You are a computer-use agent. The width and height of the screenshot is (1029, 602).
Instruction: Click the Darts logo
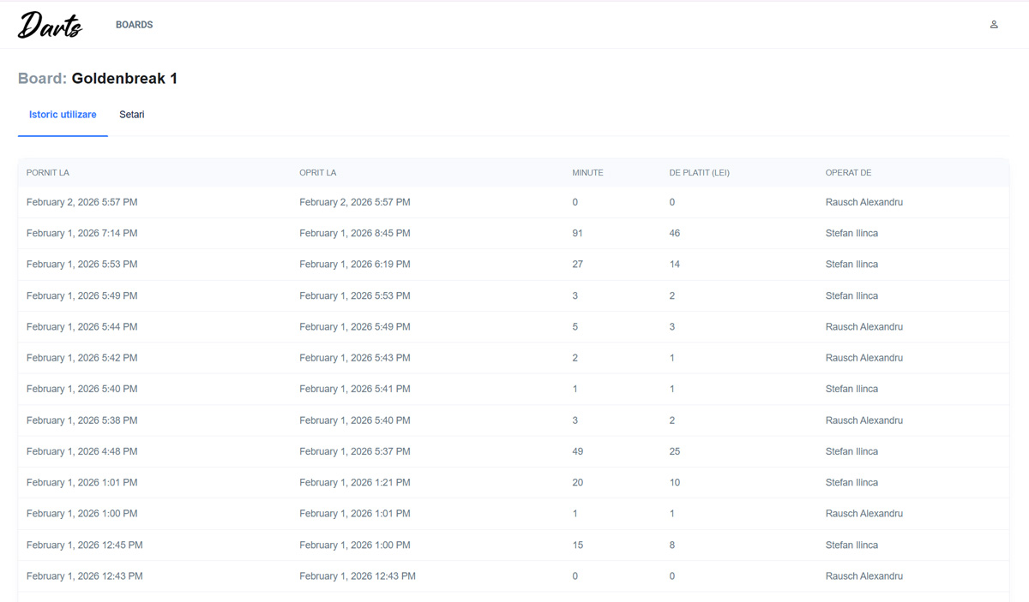[50, 25]
